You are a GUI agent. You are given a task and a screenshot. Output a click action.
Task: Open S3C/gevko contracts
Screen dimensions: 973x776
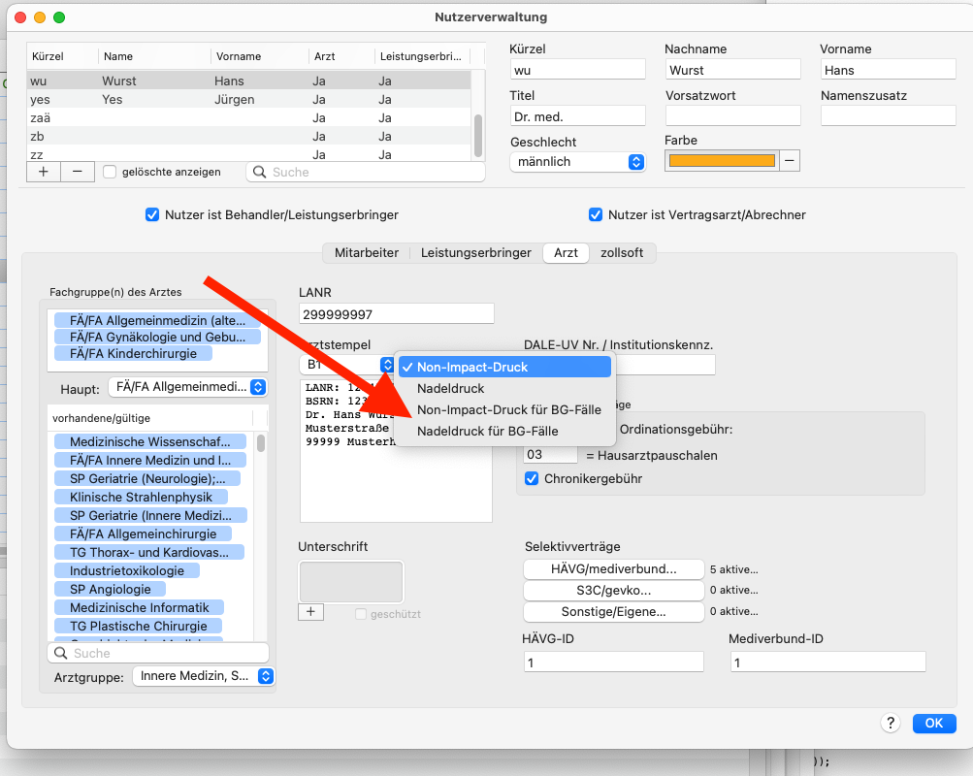(614, 590)
